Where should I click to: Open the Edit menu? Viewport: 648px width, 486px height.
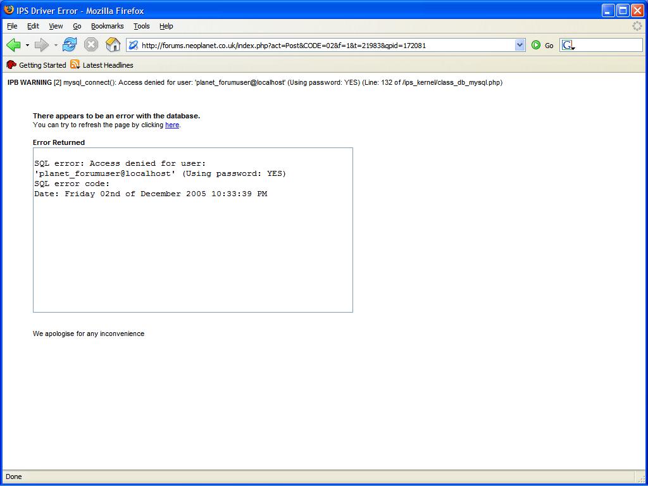point(33,26)
